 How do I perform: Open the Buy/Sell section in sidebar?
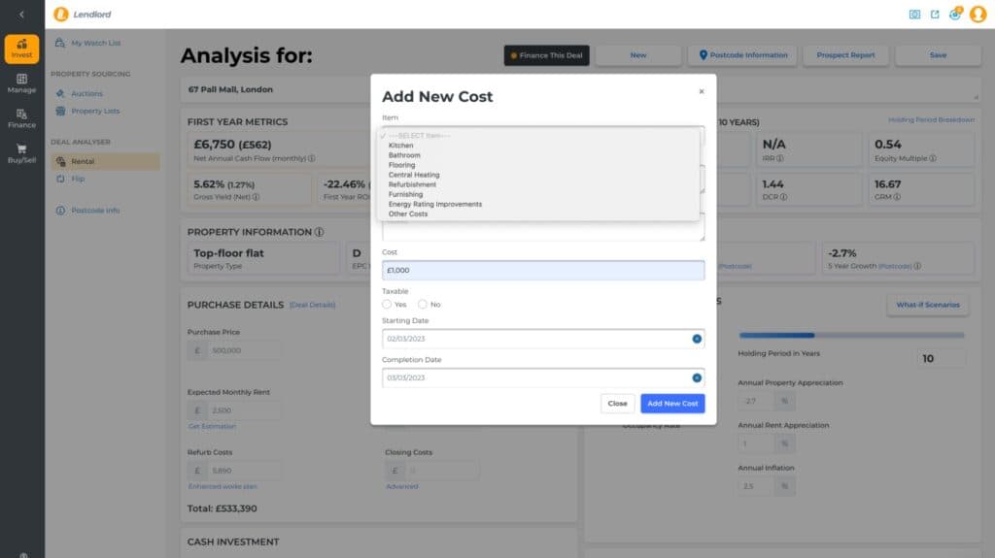tap(21, 153)
